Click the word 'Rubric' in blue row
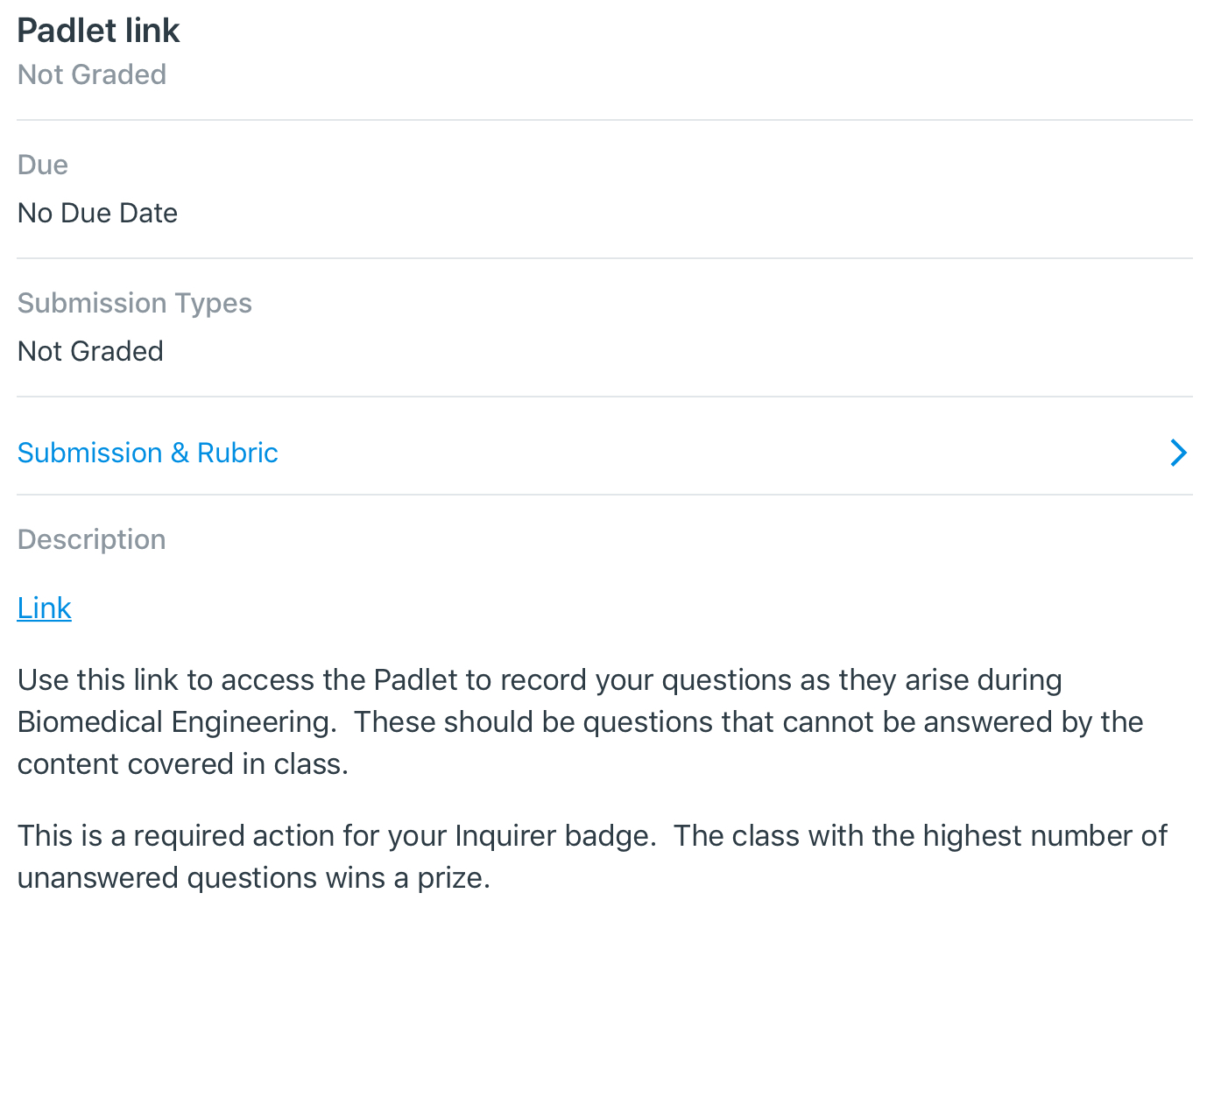 point(237,453)
